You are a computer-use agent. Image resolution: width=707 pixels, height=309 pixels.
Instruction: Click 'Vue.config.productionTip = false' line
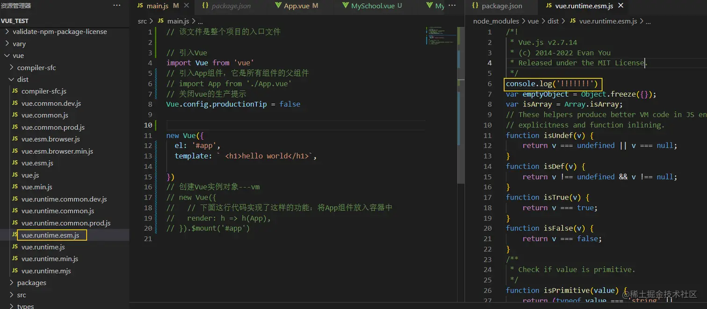click(233, 104)
